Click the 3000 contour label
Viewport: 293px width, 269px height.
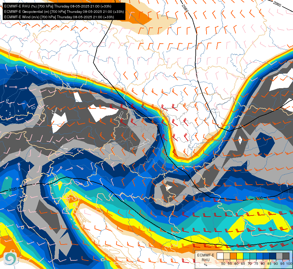click(x=259, y=199)
